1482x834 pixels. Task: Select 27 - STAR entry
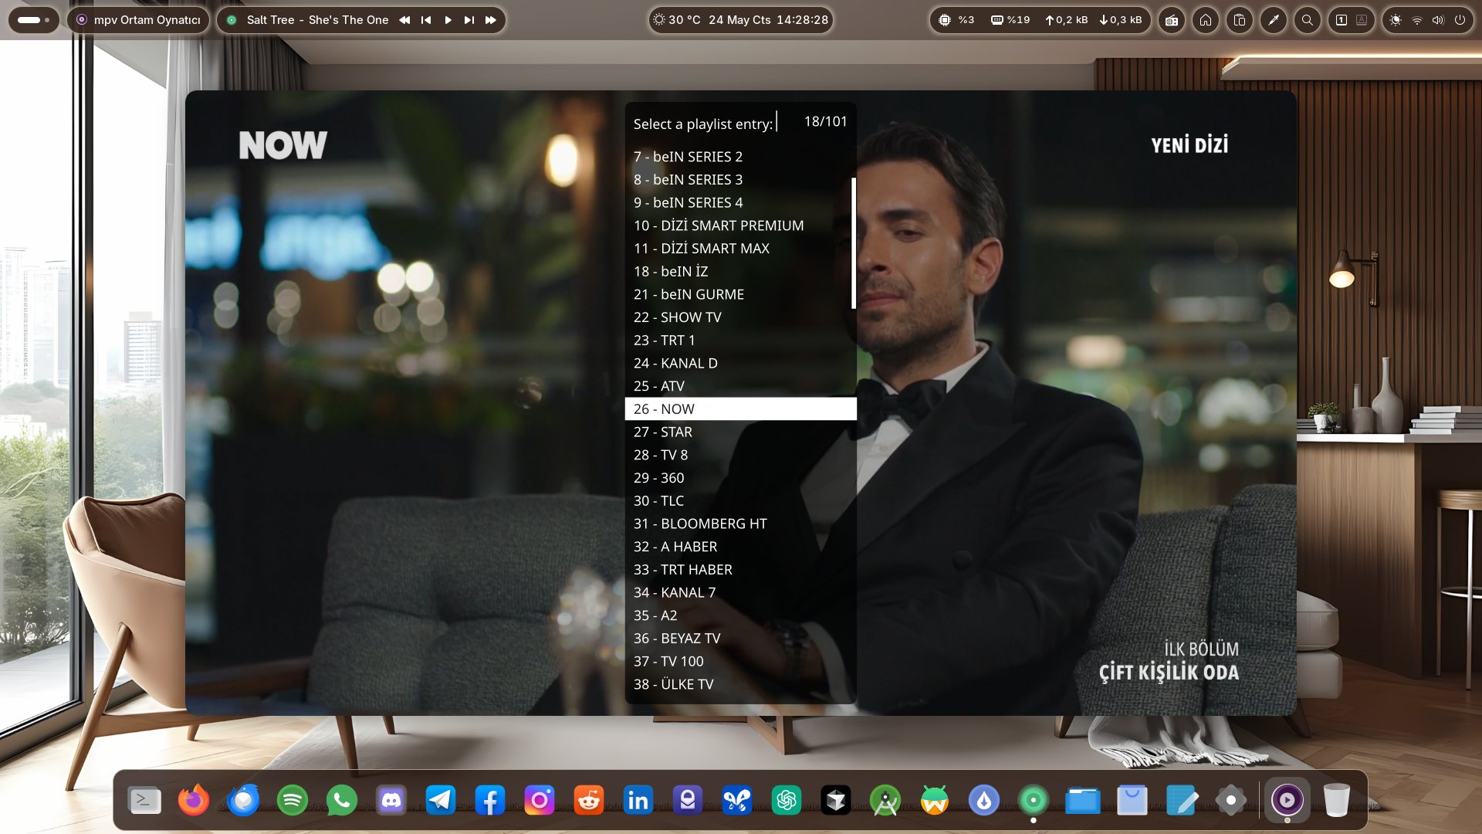pos(740,432)
